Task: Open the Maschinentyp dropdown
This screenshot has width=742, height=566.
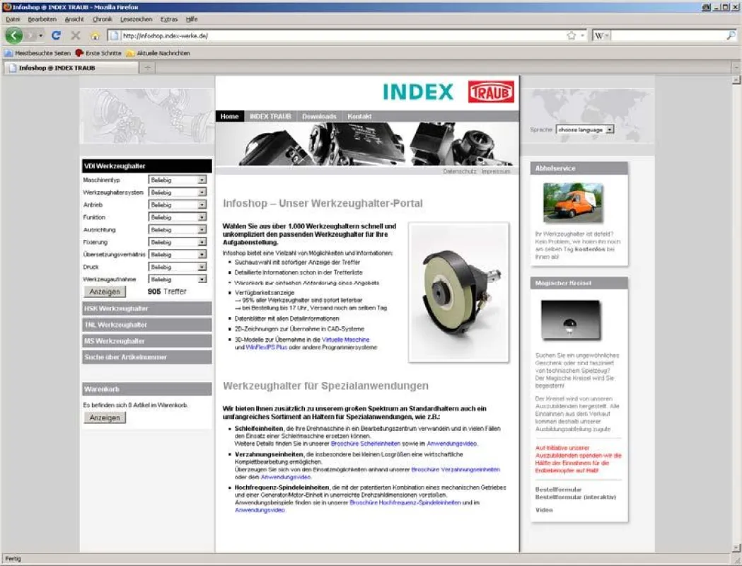Action: click(178, 180)
